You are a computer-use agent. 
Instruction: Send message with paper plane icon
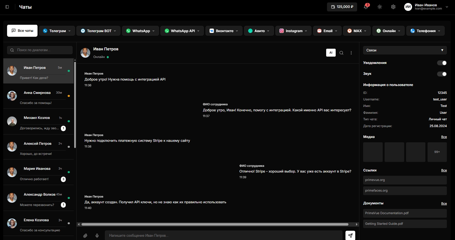(x=350, y=235)
